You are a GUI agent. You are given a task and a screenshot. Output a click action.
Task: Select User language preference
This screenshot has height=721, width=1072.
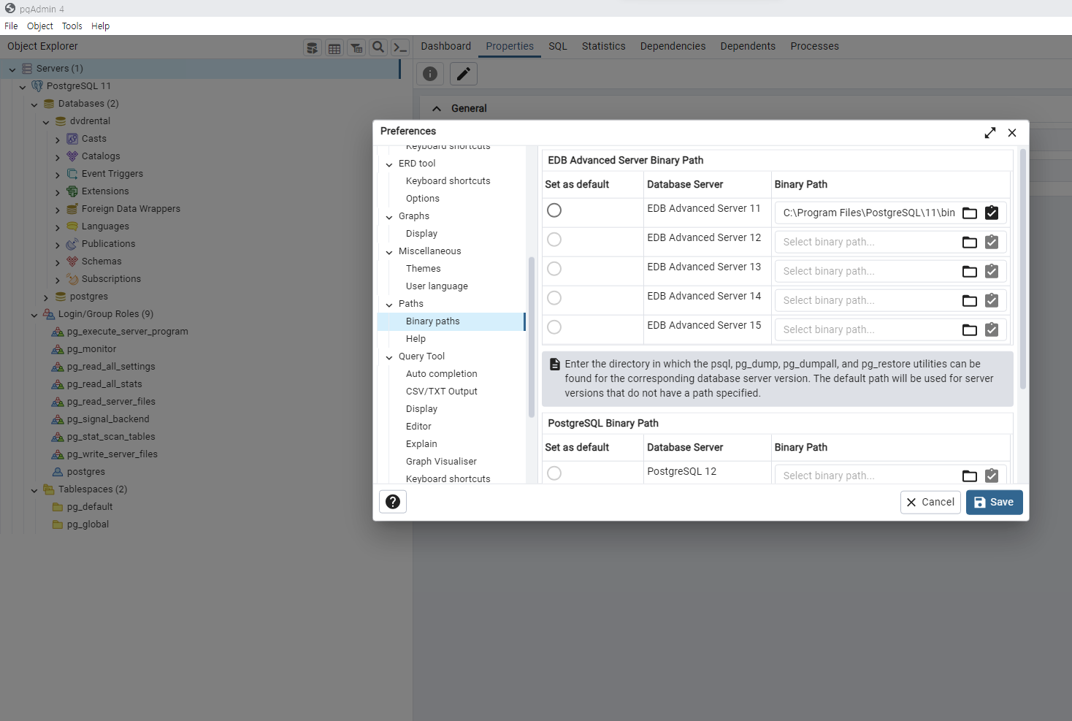pos(437,286)
